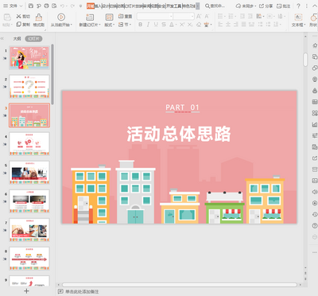Expand the bulleted list dropdown arrow

click(x=225, y=17)
